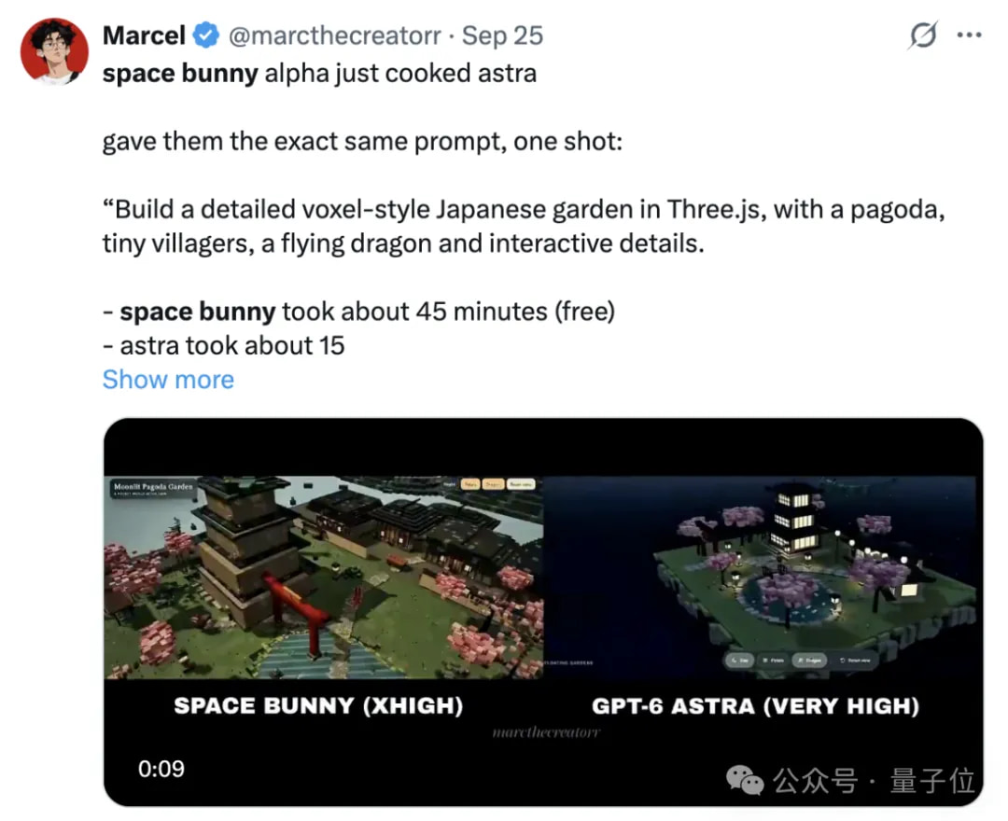Click Reset view in the Space Bunny scene

(x=521, y=484)
